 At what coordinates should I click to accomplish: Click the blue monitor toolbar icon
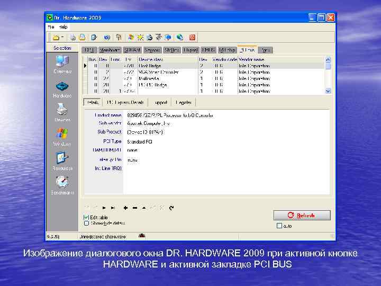pos(168,38)
